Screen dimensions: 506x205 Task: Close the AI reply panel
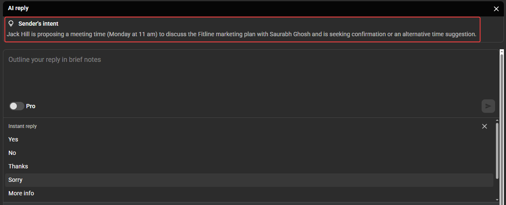[x=496, y=8]
